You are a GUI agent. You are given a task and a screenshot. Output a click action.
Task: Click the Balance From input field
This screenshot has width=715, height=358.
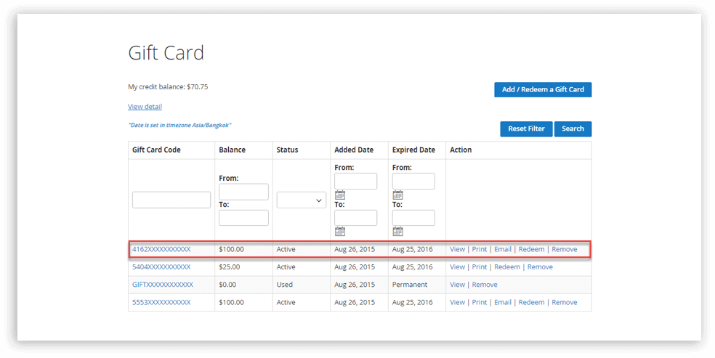tap(243, 192)
